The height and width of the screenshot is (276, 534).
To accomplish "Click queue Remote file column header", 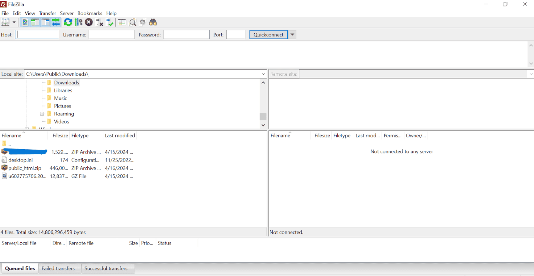I will [92, 243].
